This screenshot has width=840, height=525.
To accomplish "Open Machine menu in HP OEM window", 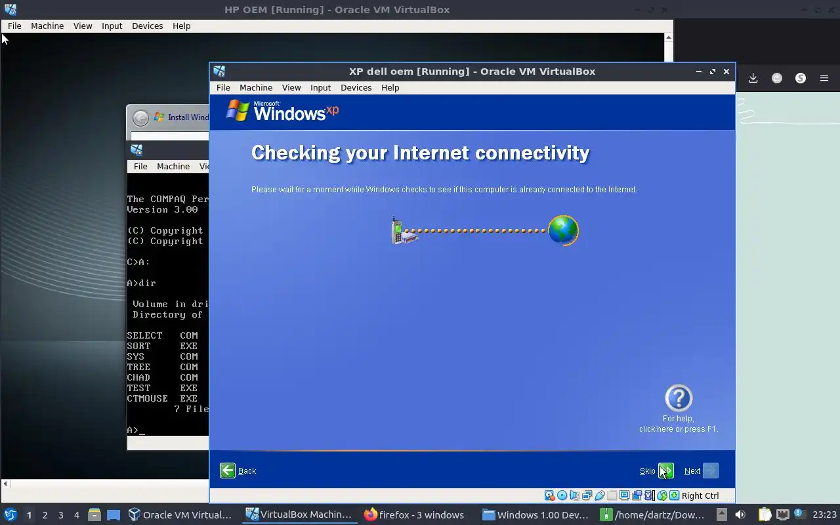I will coord(47,26).
